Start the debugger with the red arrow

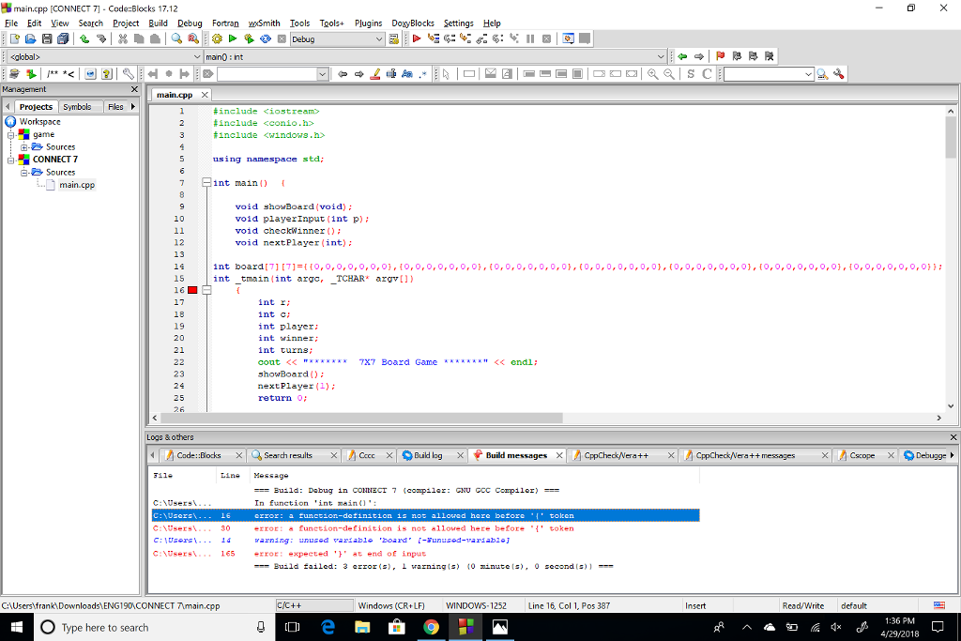[x=417, y=38]
